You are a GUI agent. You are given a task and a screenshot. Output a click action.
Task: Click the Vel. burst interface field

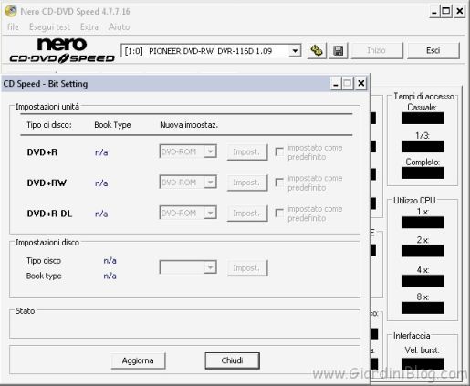(x=423, y=364)
